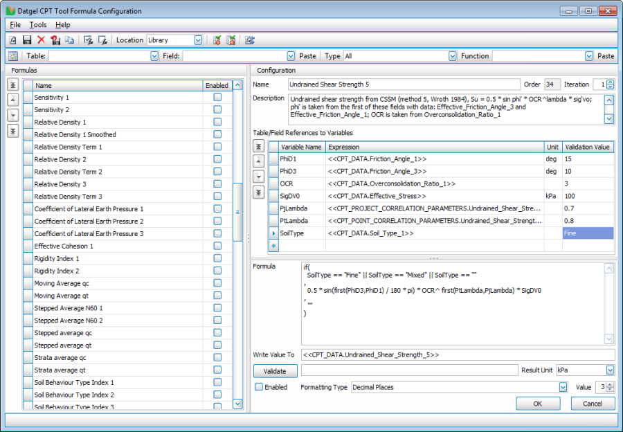Toggle Enabled checkbox beside Formatting Type
This screenshot has height=432, width=623.
(259, 387)
